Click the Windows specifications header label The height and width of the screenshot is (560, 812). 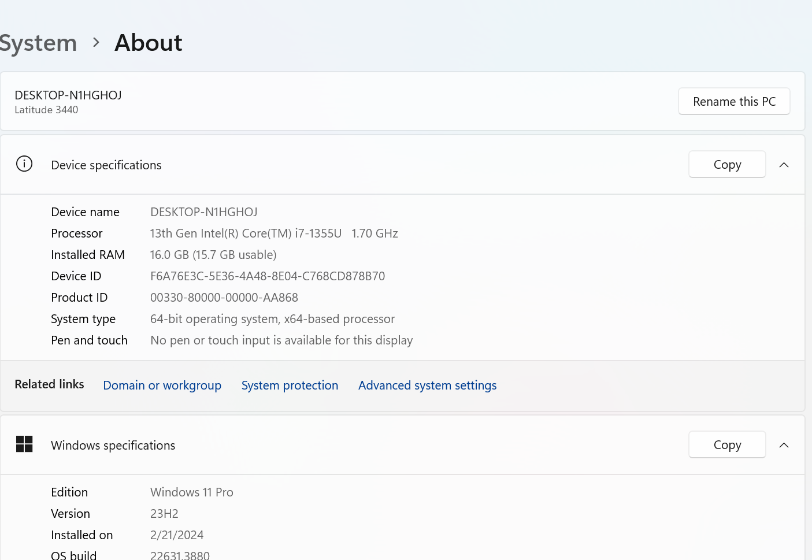(x=113, y=446)
